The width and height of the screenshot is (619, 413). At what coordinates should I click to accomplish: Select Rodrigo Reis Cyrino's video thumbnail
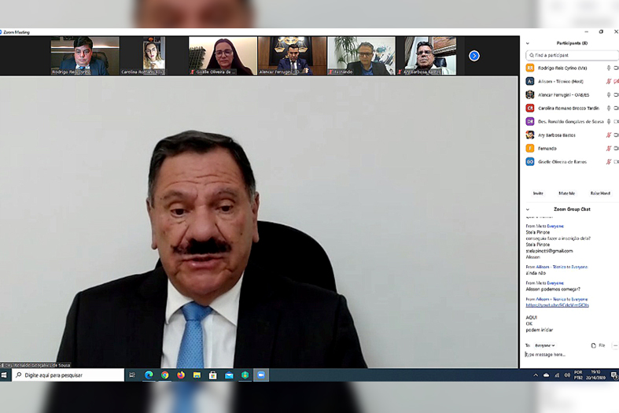pyautogui.click(x=85, y=56)
